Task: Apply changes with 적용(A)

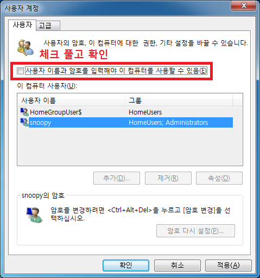Action: 229,266
